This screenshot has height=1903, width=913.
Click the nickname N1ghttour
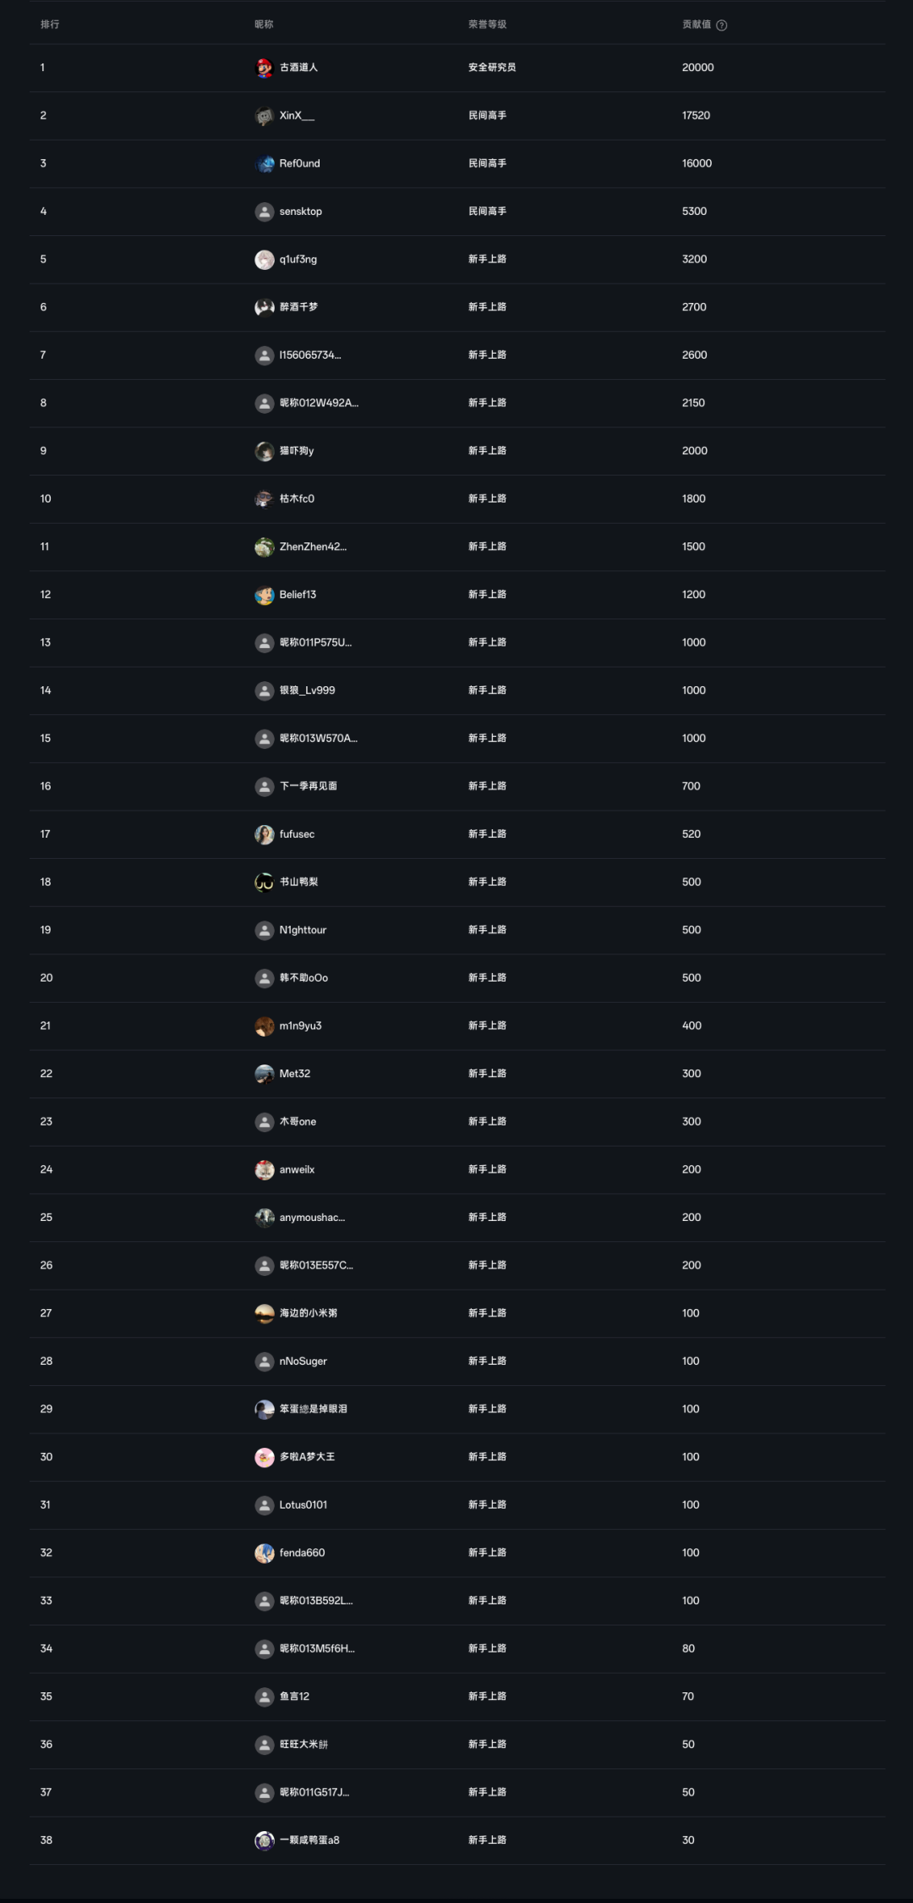pyautogui.click(x=303, y=930)
